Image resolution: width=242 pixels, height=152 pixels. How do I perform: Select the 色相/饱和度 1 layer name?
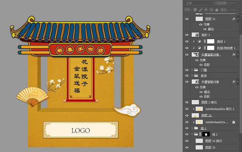point(226,48)
